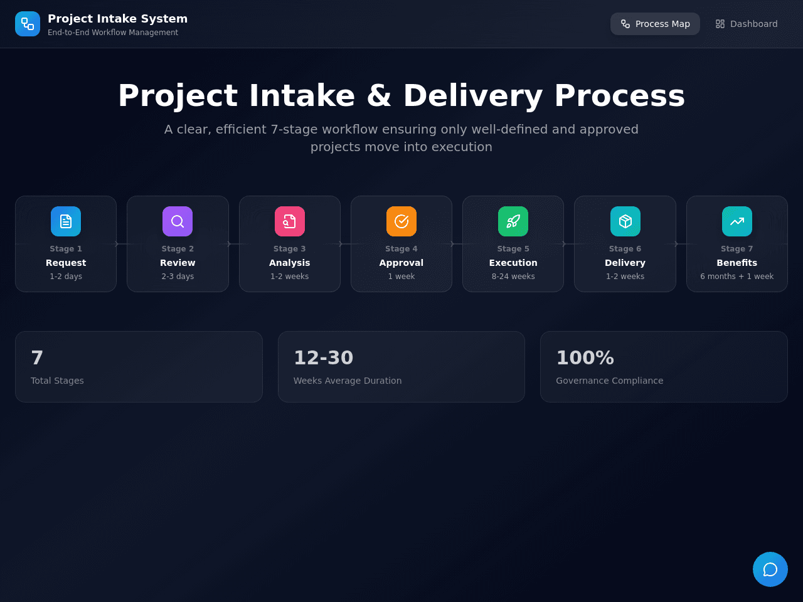The image size is (803, 602).
Task: Click the Stage 6 label
Action: (625, 249)
